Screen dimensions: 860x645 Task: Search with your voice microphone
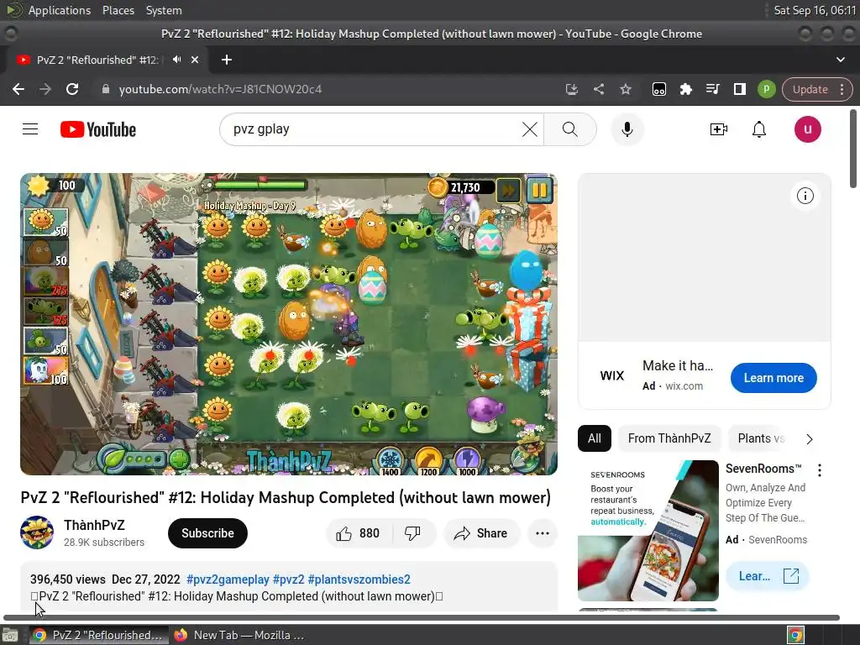[627, 129]
